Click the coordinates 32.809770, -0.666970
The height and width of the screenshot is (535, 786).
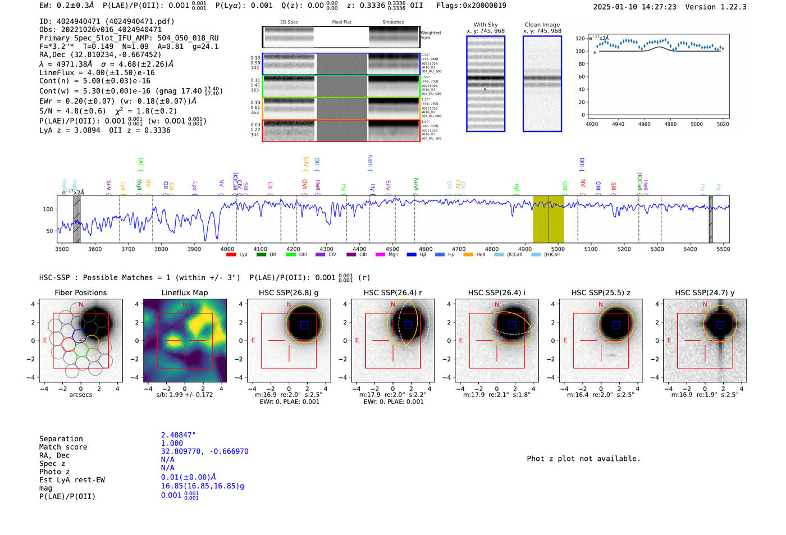point(204,451)
